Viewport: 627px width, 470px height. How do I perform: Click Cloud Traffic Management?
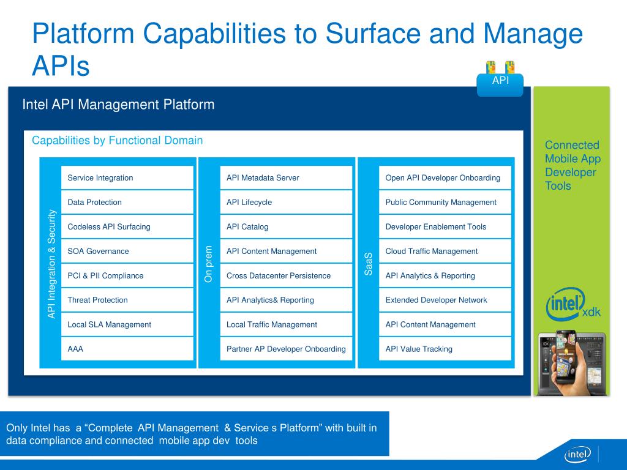[x=445, y=251]
